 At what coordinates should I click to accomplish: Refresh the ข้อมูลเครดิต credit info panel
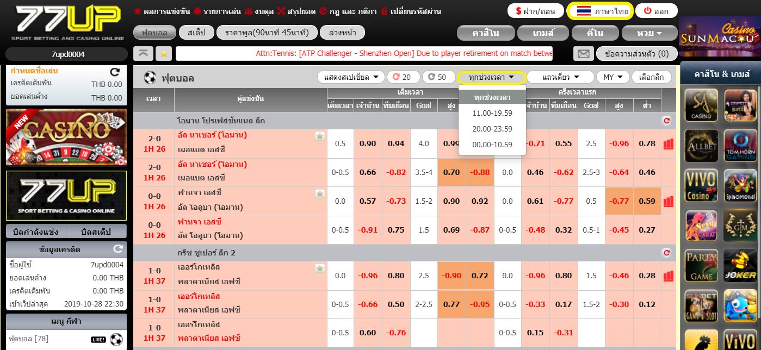118,249
